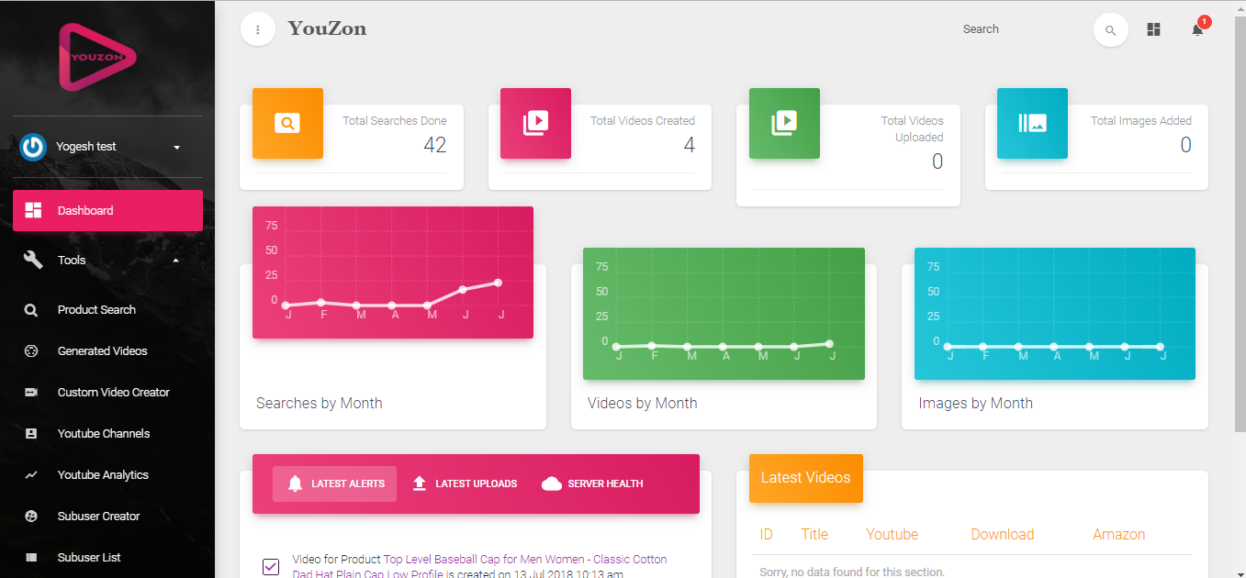Go to Youtube Analytics in sidebar
This screenshot has width=1246, height=578.
(103, 475)
